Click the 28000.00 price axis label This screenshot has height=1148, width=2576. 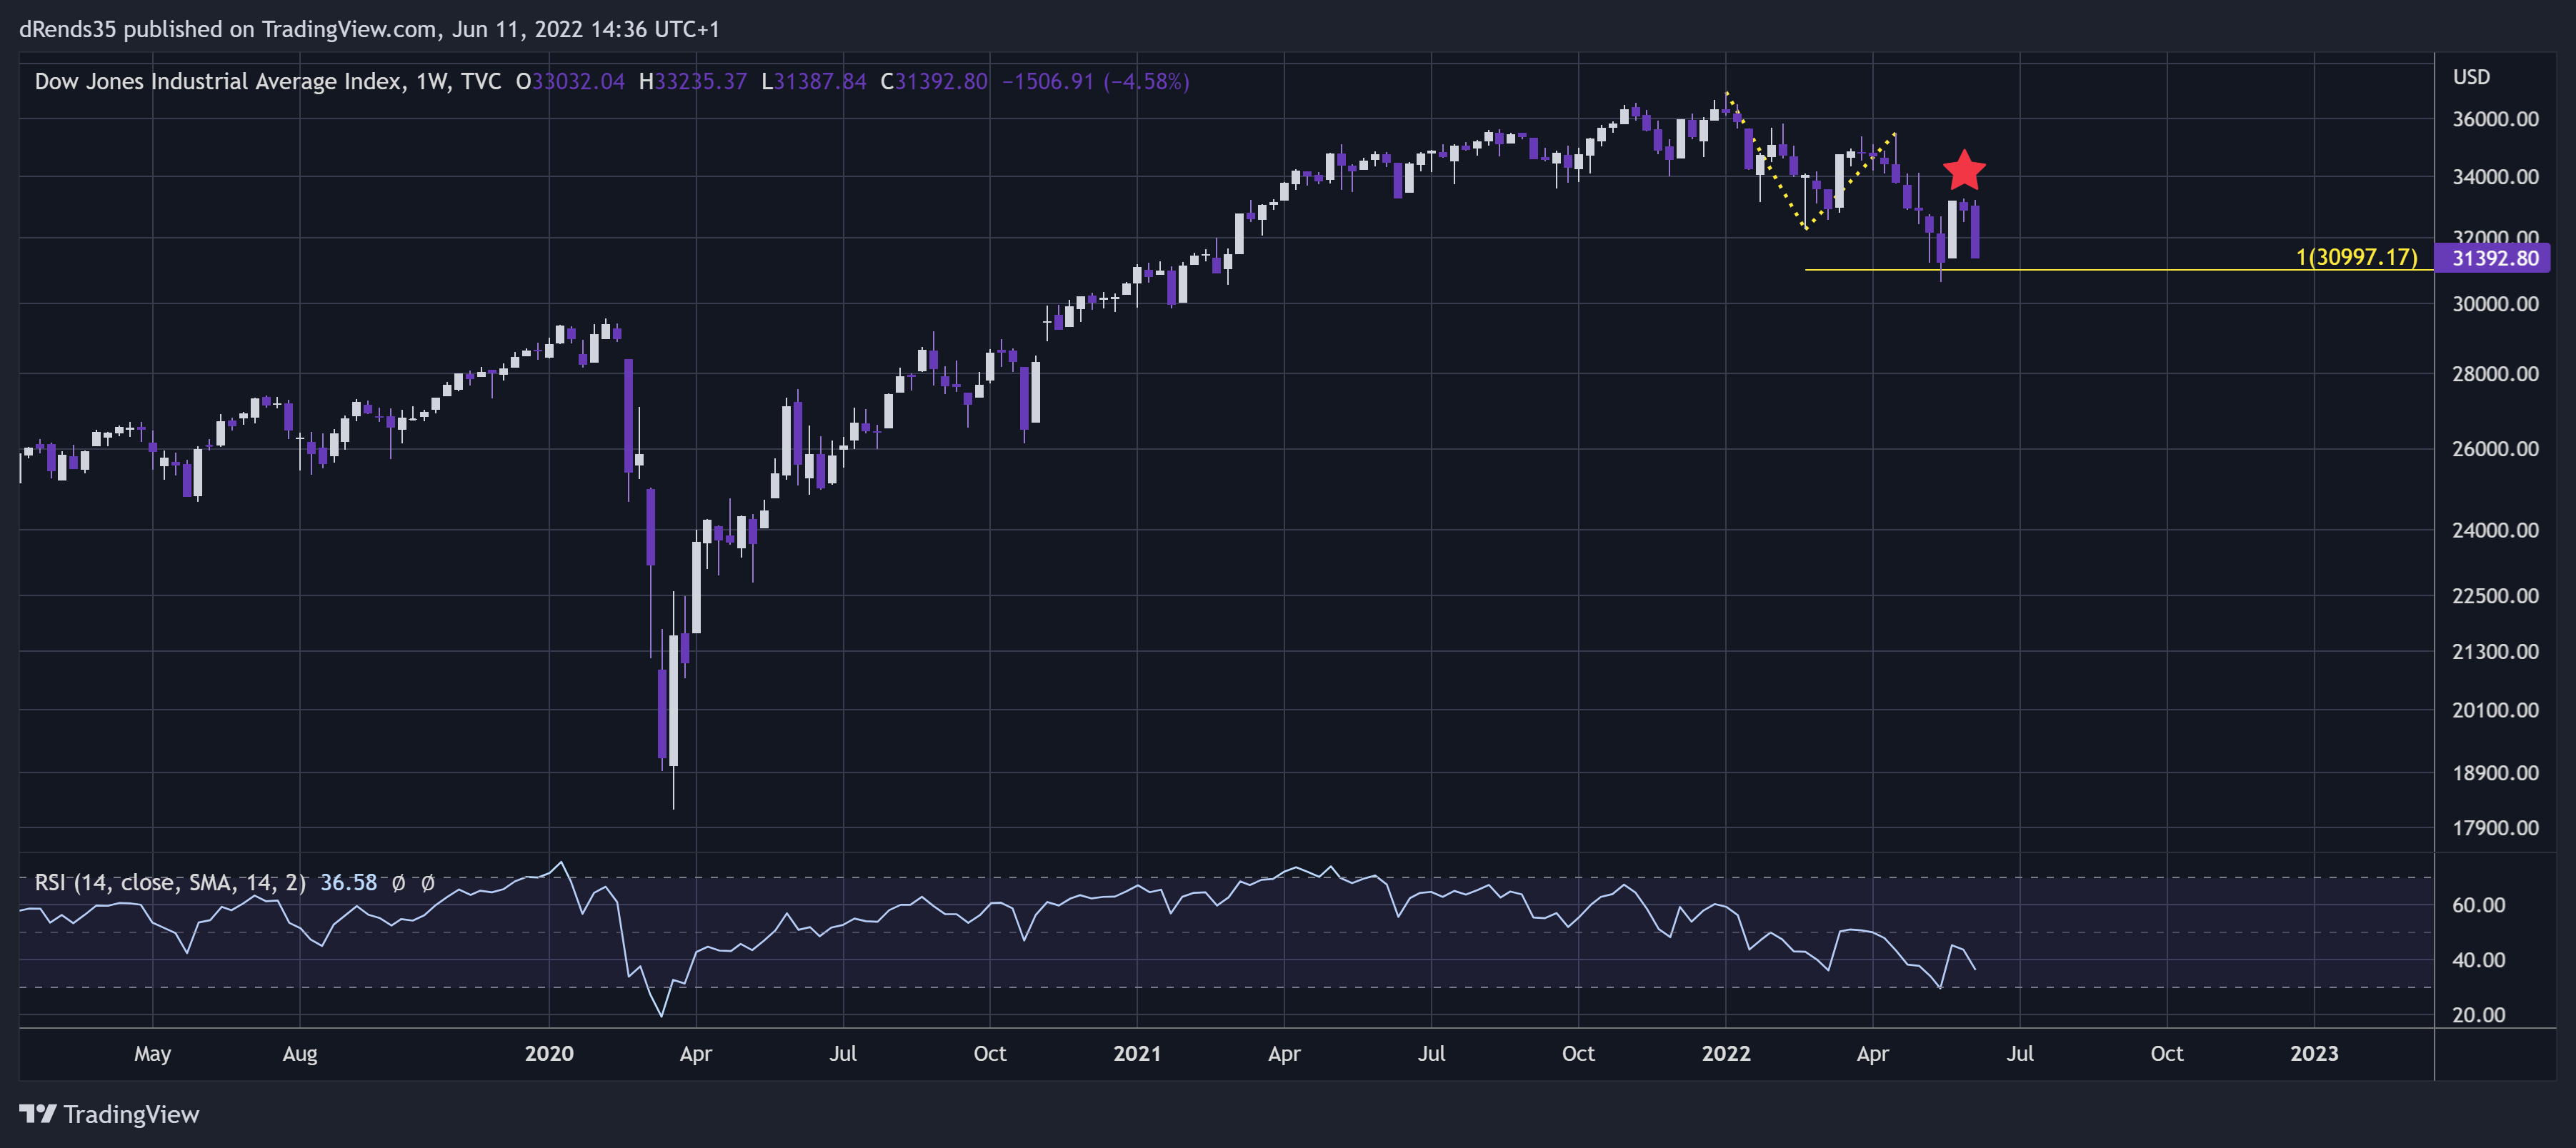2495,373
